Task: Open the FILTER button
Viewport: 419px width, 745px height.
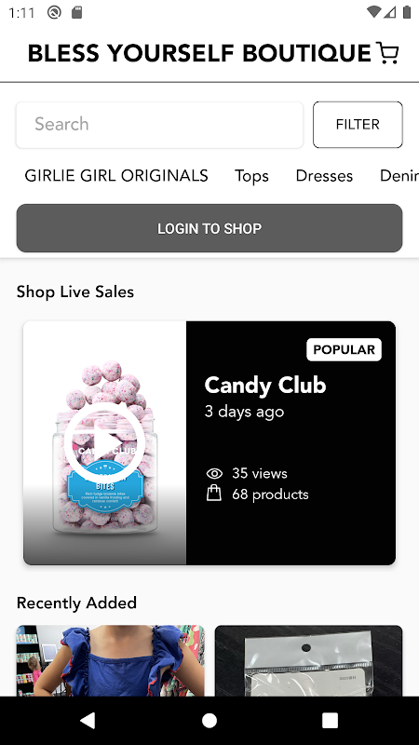Action: [358, 125]
